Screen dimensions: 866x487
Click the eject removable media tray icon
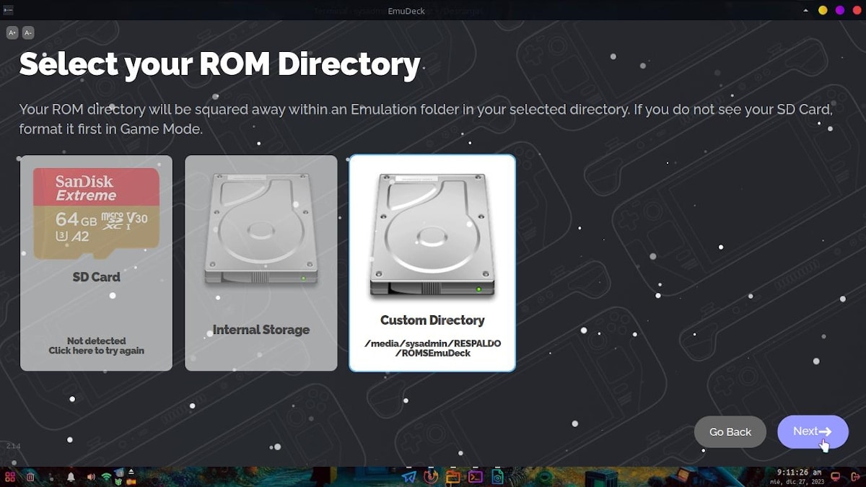pos(131,473)
